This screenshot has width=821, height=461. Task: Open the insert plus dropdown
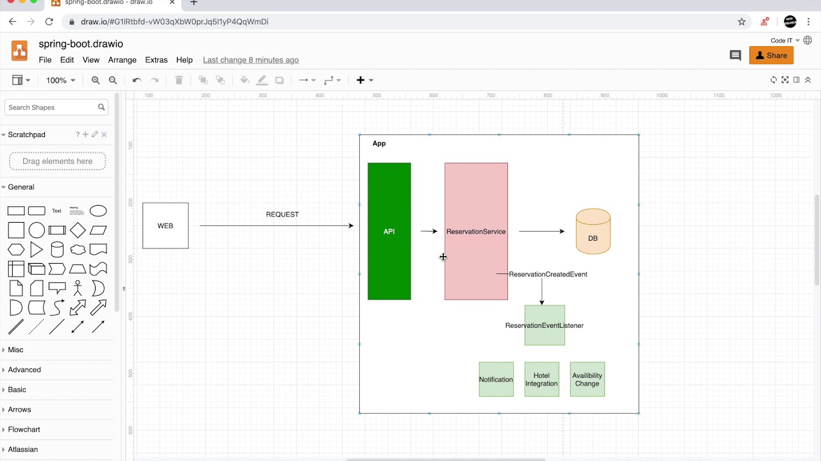(365, 80)
